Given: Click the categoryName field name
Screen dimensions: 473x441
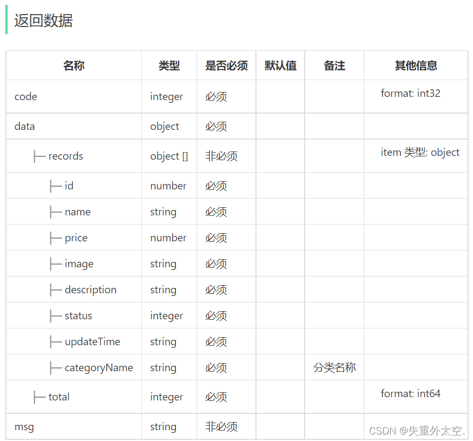Looking at the screenshot, I should (99, 368).
